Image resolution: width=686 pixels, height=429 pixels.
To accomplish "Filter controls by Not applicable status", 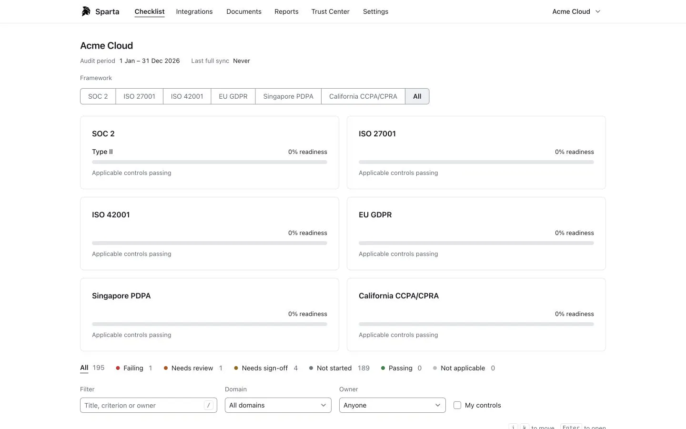I will (464, 368).
